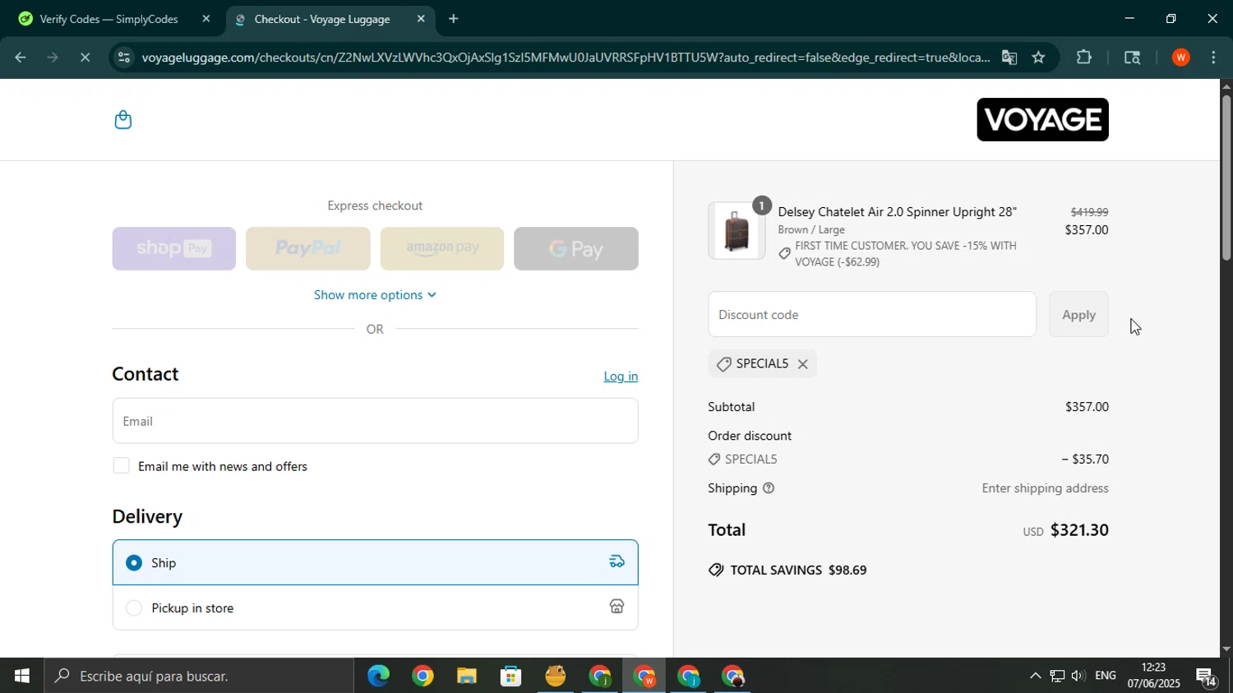Pay with PayPal express button
1233x693 pixels.
[307, 248]
